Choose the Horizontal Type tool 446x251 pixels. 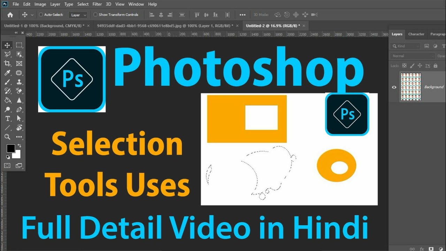click(x=7, y=119)
